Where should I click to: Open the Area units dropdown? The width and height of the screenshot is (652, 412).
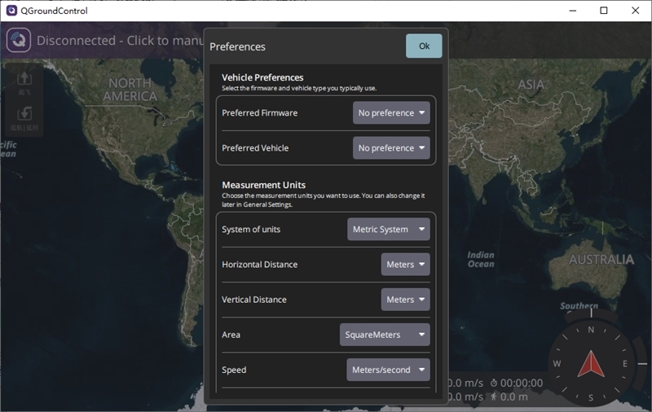(385, 335)
